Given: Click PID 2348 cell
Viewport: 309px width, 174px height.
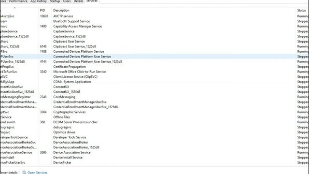Looking at the screenshot, I should (x=43, y=97).
